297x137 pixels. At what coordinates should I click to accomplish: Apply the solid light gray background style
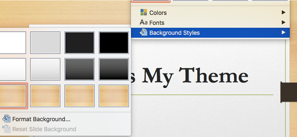(45, 42)
